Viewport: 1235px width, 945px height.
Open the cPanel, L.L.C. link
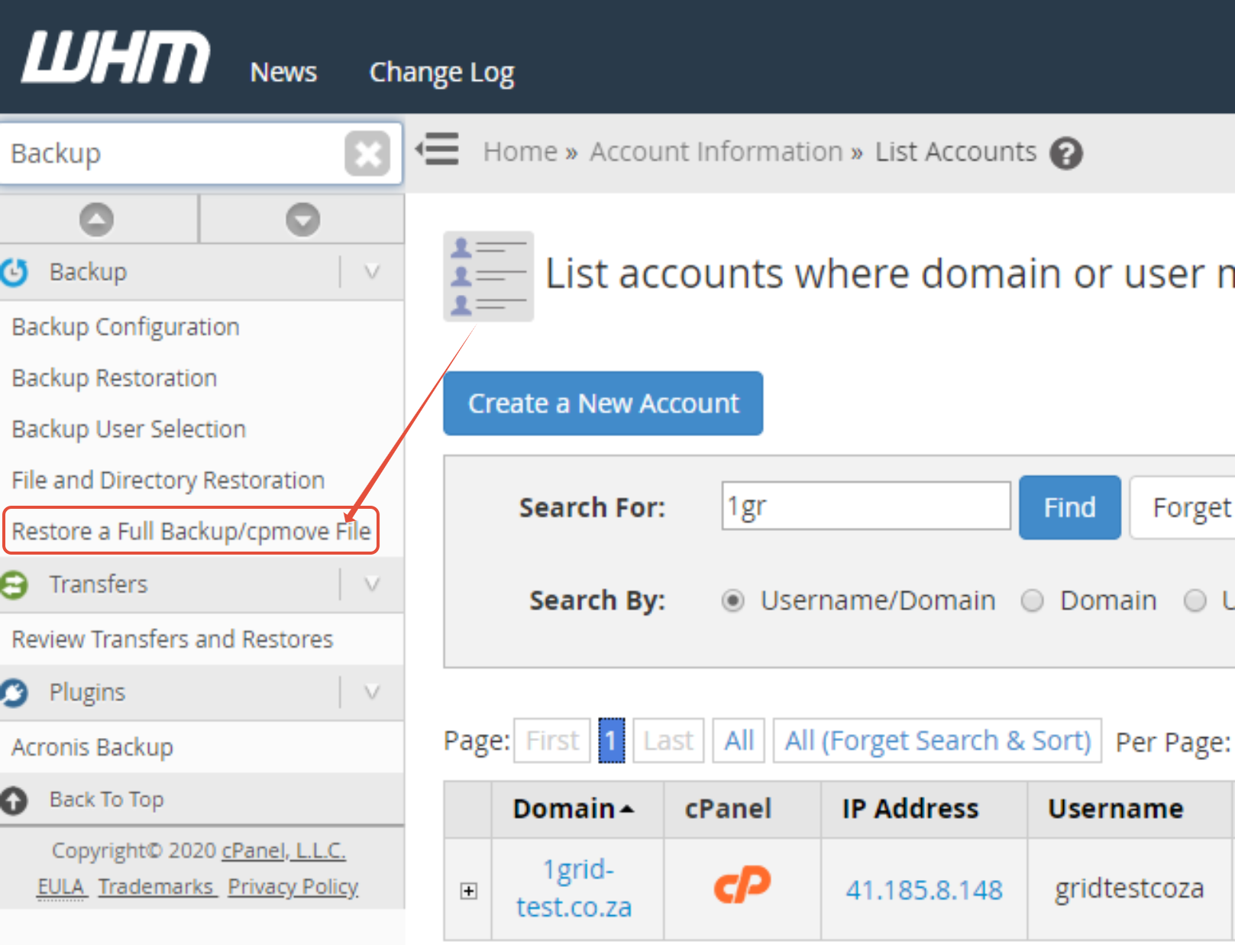coord(284,850)
